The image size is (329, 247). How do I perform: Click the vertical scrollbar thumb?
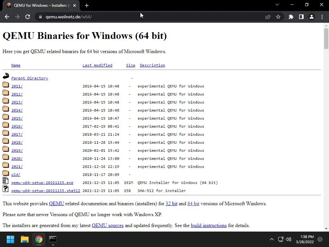[x=326, y=39]
